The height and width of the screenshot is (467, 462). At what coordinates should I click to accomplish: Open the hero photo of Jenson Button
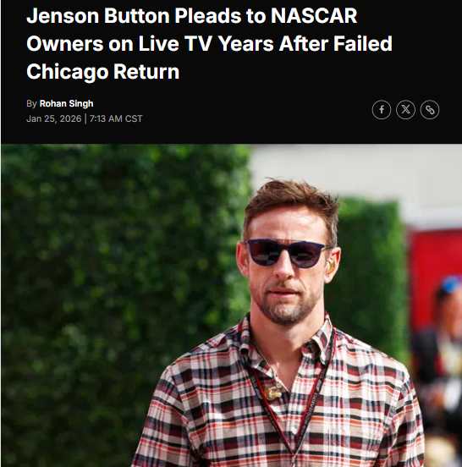[x=232, y=305]
